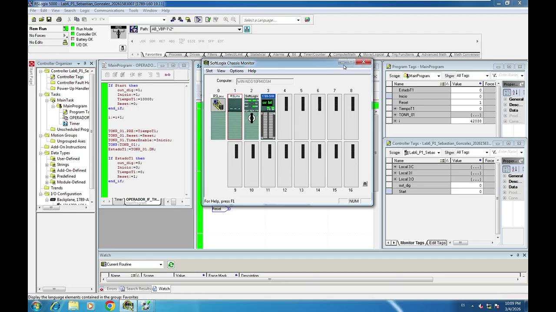Select the 1789-SIM module in chassis slot 3
Image resolution: width=556 pixels, height=312 pixels.
coord(268,117)
